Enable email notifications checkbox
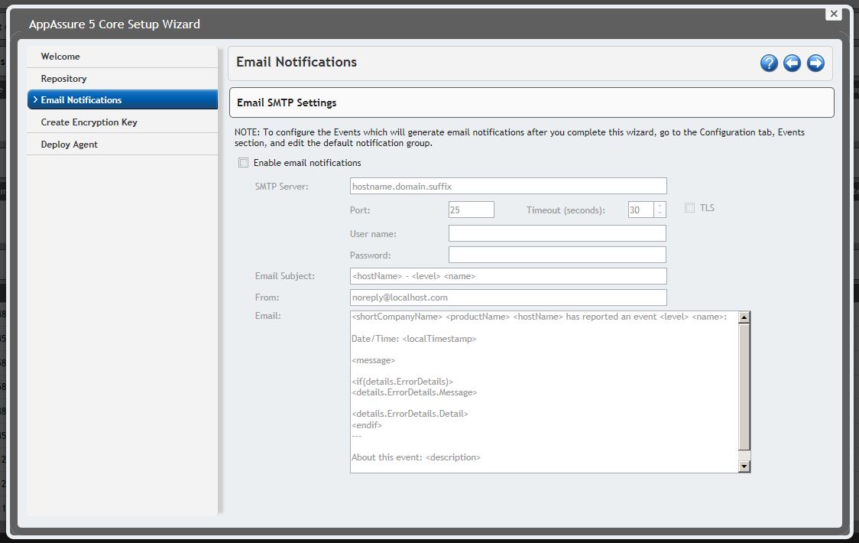859x543 pixels. click(x=244, y=163)
